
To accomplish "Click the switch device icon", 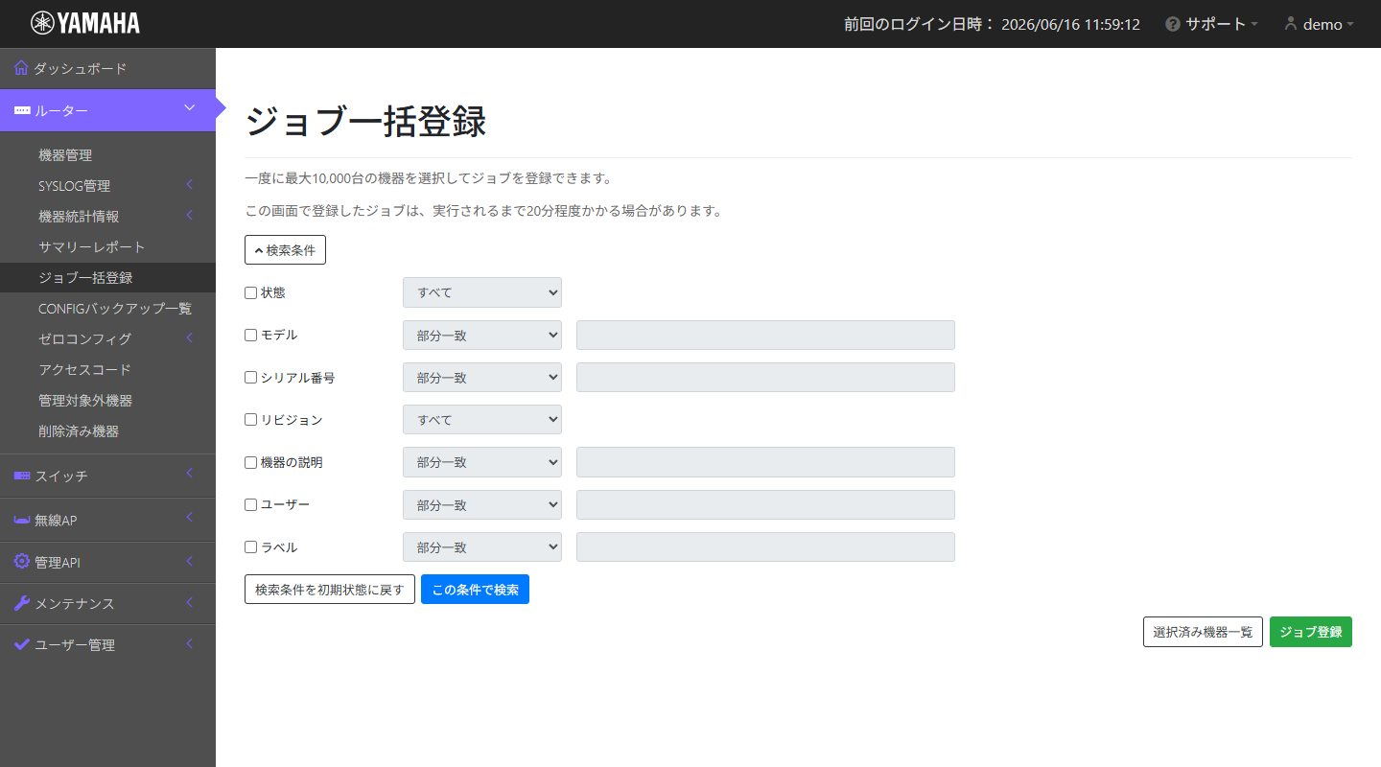I will coord(22,476).
